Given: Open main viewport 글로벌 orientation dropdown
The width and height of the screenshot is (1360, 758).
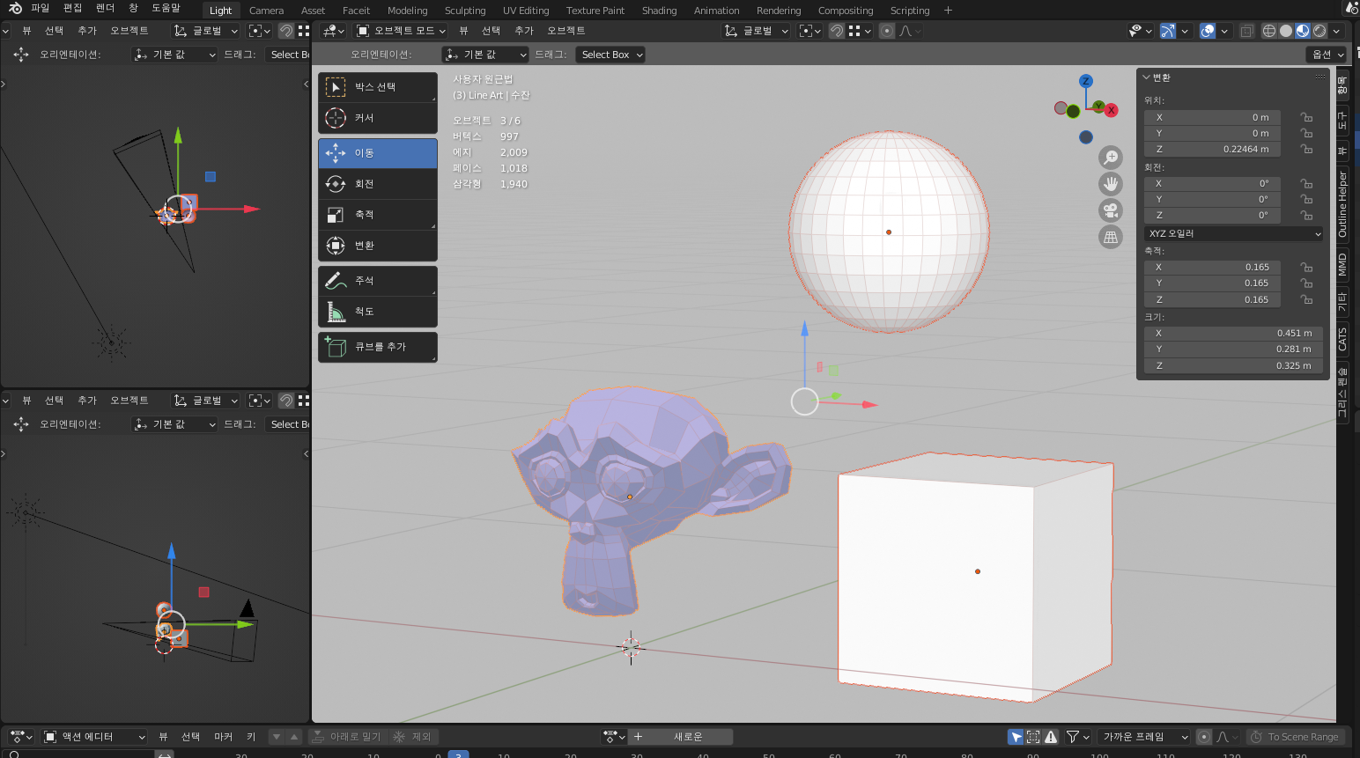Looking at the screenshot, I should tap(757, 31).
